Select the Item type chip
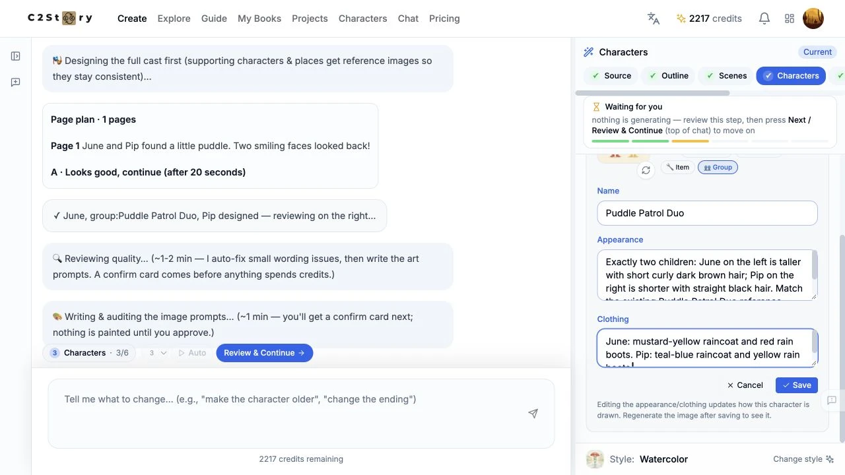This screenshot has width=845, height=475. click(x=677, y=168)
